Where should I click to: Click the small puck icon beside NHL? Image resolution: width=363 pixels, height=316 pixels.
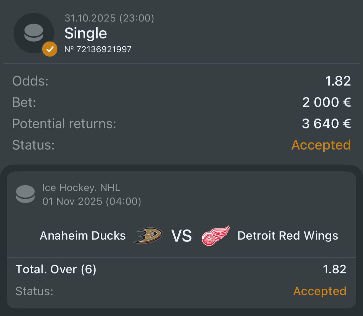[x=25, y=194]
